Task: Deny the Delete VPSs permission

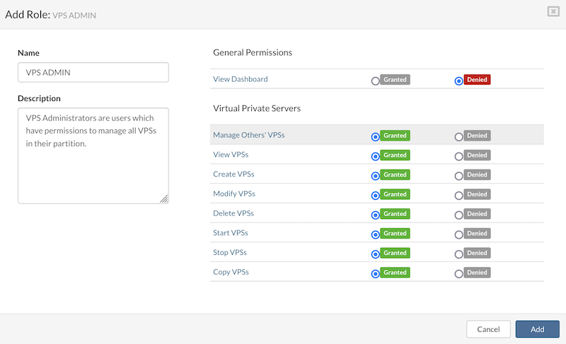Action: point(459,215)
